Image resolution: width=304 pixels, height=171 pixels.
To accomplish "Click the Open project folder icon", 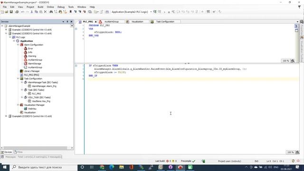I will (x=7, y=12).
